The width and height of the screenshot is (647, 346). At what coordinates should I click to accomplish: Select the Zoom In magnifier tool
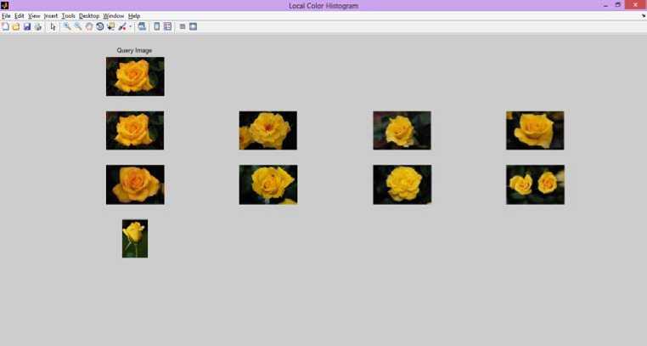(67, 26)
